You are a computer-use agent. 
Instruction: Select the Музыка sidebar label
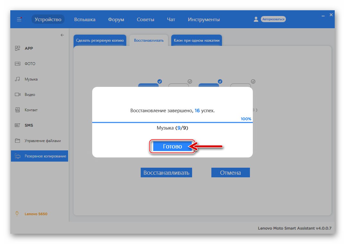pyautogui.click(x=31, y=79)
